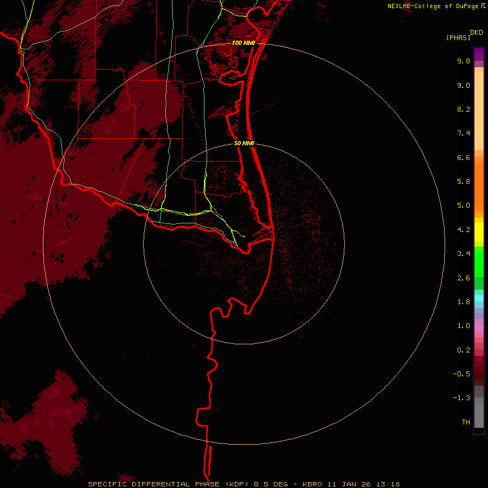488x488 pixels.
Task: Click the 11 JAN 26 date in the caption
Action: tap(349, 484)
